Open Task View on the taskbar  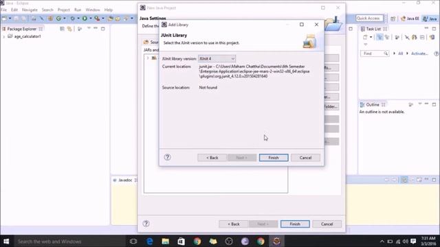pyautogui.click(x=133, y=241)
